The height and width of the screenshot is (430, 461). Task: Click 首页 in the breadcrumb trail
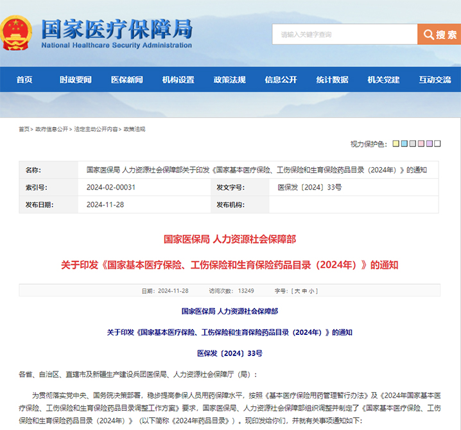24,129
